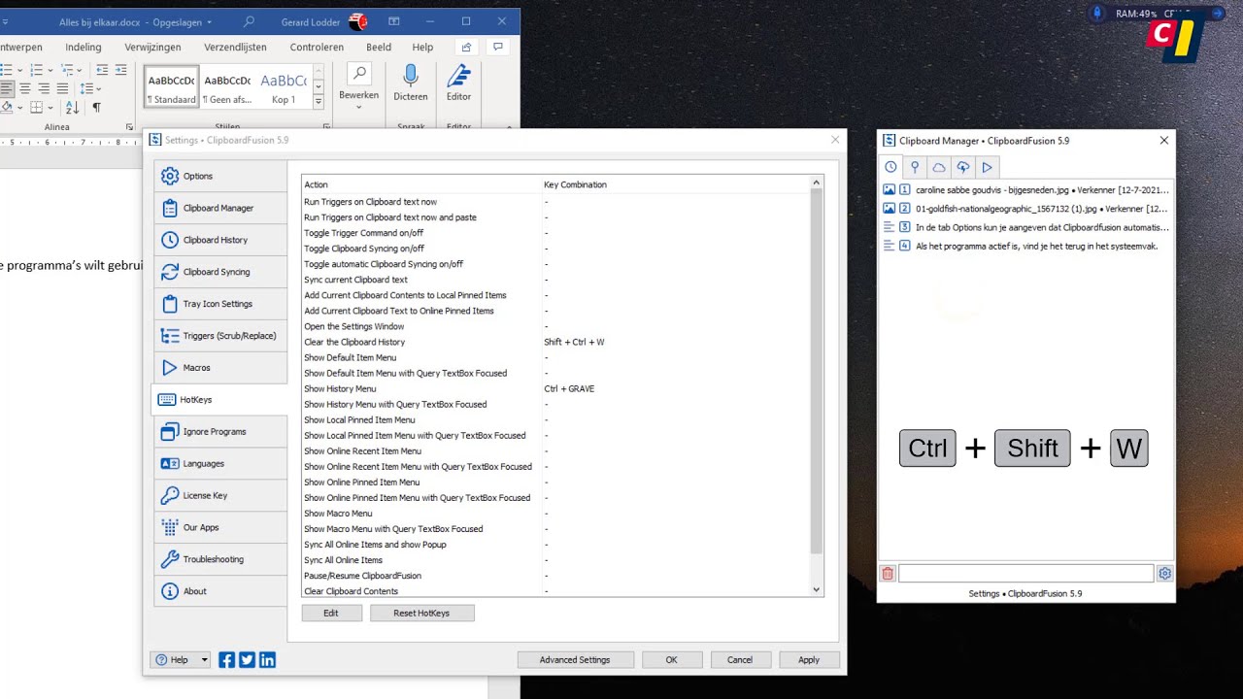Screen dimensions: 1243x699
Task: Justify the paragraph text in Word
Action: tap(62, 88)
